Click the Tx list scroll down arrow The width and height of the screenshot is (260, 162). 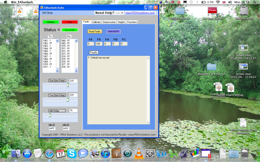coord(57,71)
